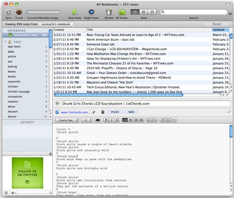The image size is (234, 198).
Task: Center align text
Action: [130, 120]
